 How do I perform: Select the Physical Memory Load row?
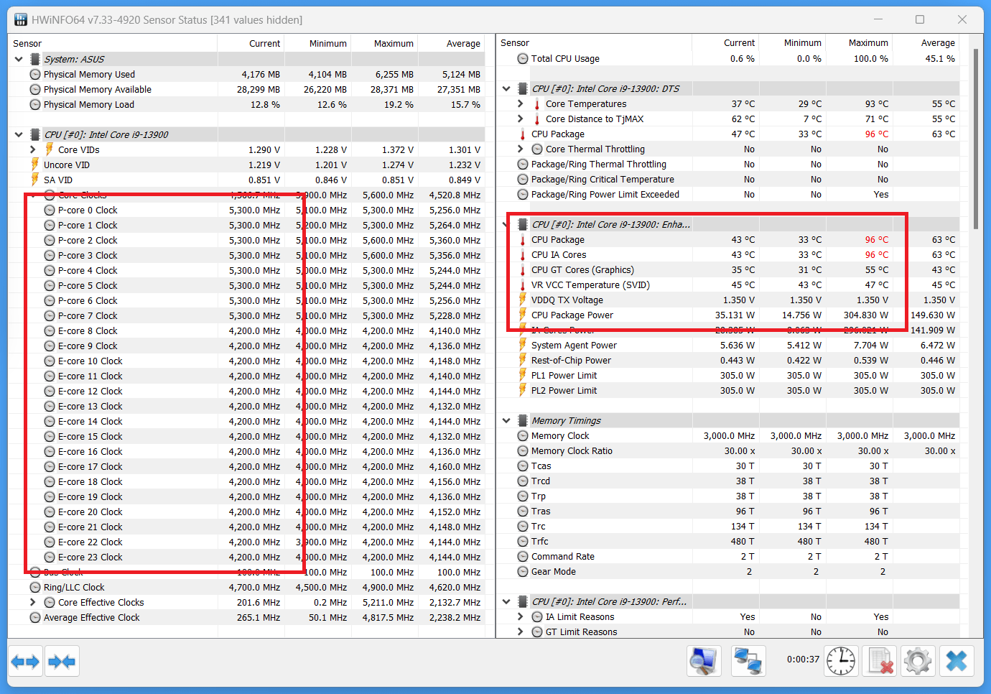(x=246, y=105)
